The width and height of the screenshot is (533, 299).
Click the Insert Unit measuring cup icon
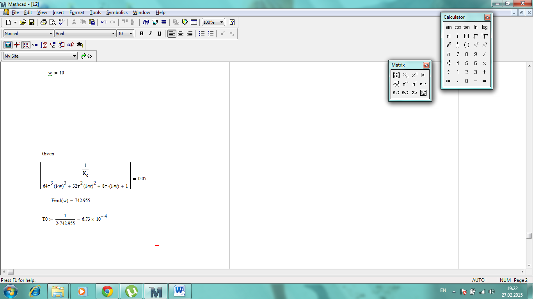click(155, 22)
